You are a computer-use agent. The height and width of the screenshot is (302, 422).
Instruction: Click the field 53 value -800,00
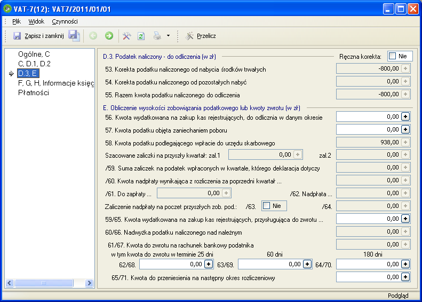(388, 69)
